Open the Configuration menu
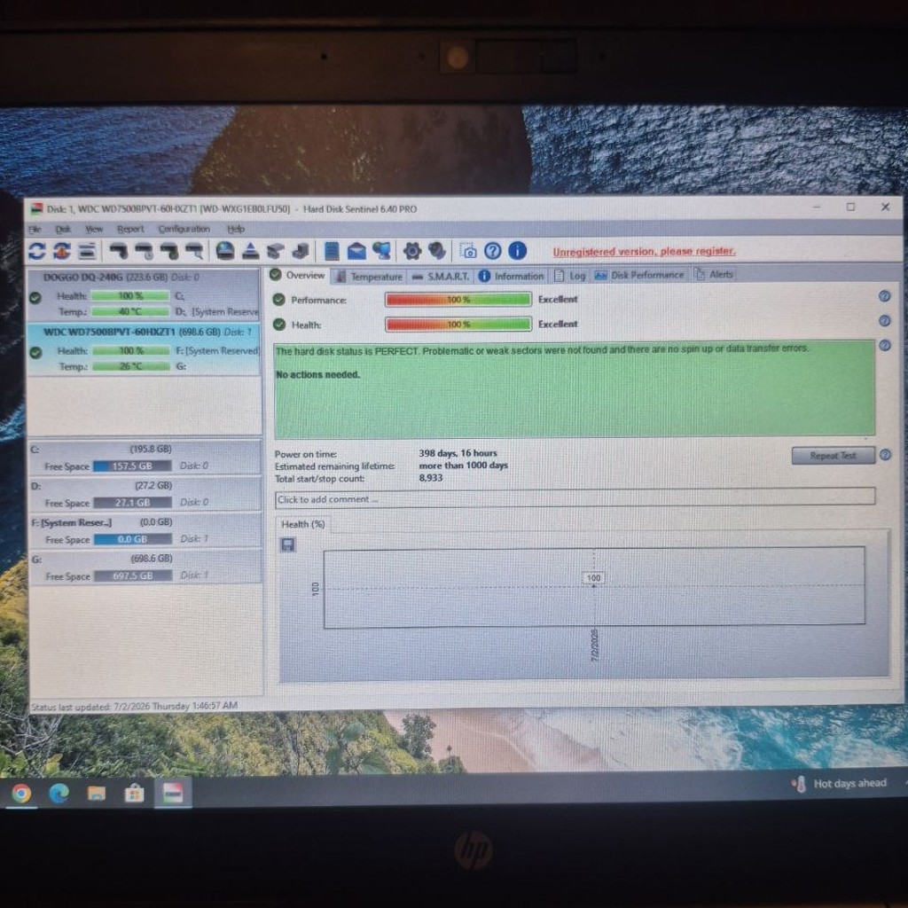Image resolution: width=908 pixels, height=908 pixels. 184,229
